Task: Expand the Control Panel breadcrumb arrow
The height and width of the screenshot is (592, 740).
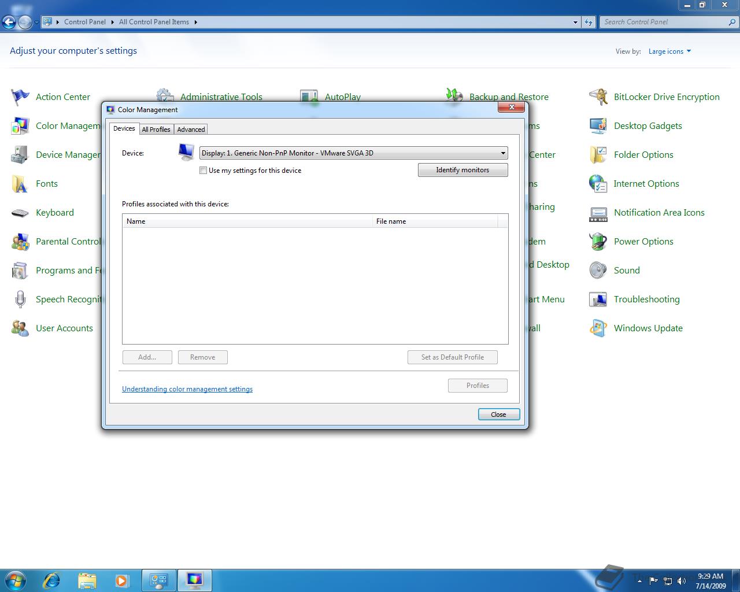Action: coord(112,22)
